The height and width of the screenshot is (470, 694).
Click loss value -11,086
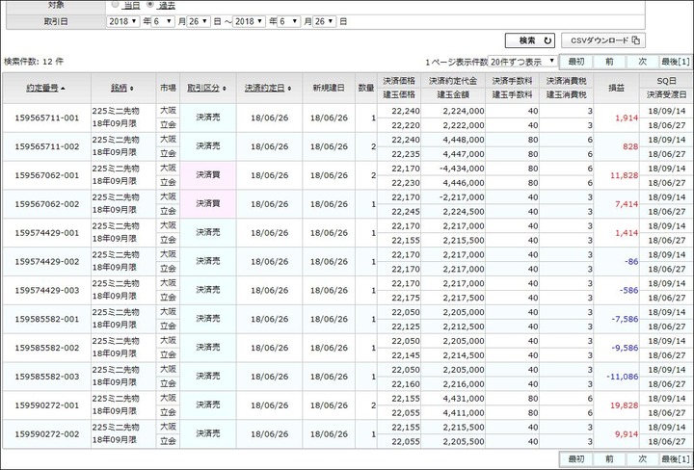(x=623, y=377)
